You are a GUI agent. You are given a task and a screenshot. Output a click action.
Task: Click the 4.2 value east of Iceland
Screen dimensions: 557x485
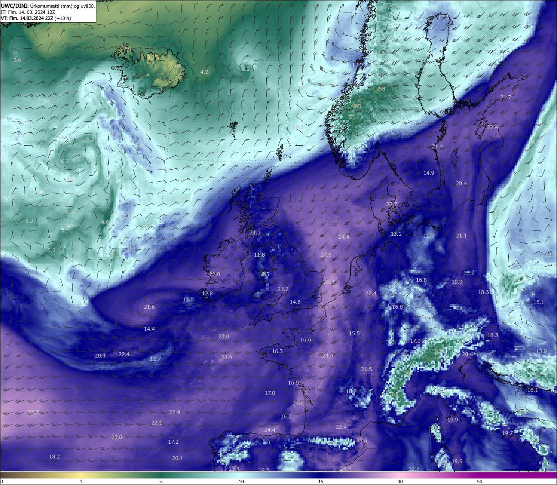pos(204,72)
